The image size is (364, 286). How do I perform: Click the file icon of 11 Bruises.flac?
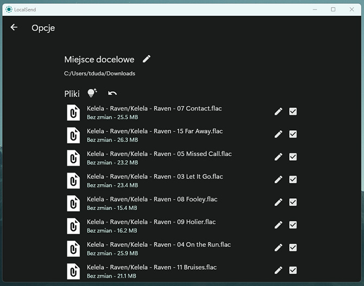pyautogui.click(x=73, y=271)
